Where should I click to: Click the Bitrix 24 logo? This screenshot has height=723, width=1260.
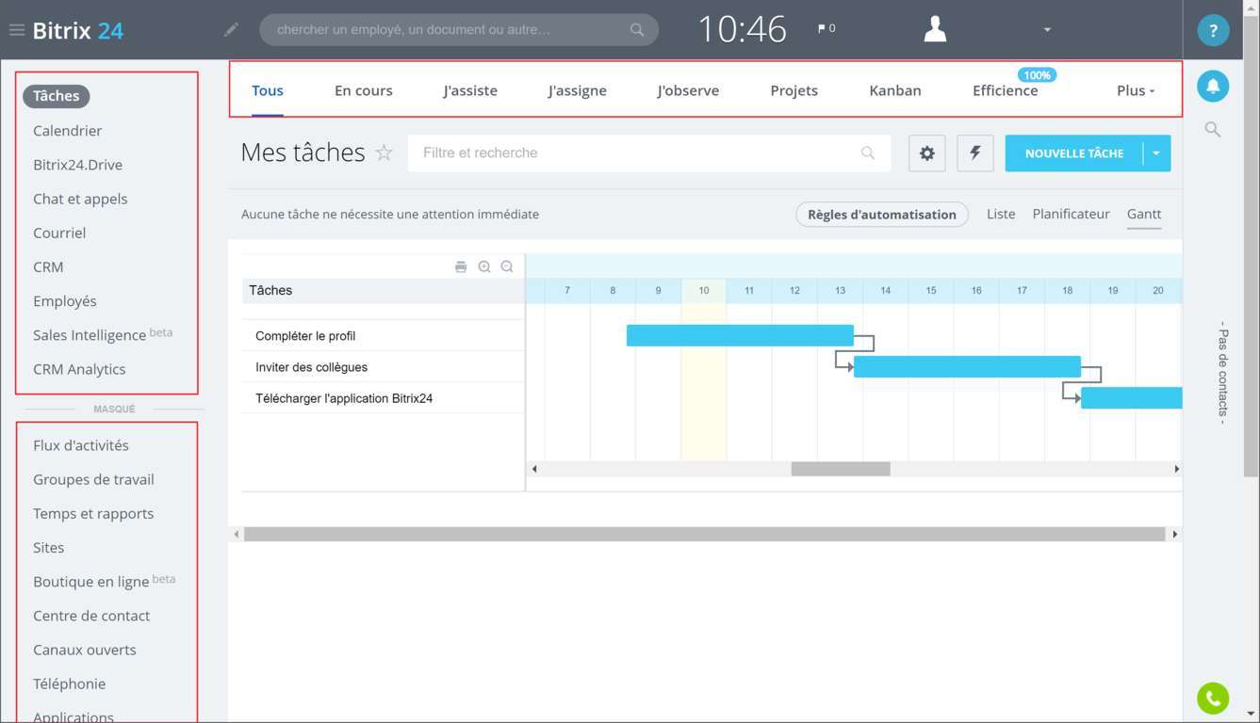78,30
